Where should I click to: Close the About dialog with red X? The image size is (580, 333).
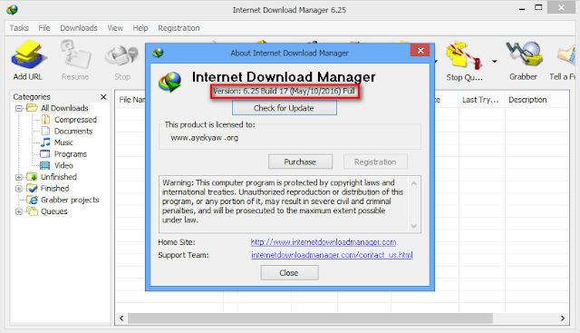420,51
